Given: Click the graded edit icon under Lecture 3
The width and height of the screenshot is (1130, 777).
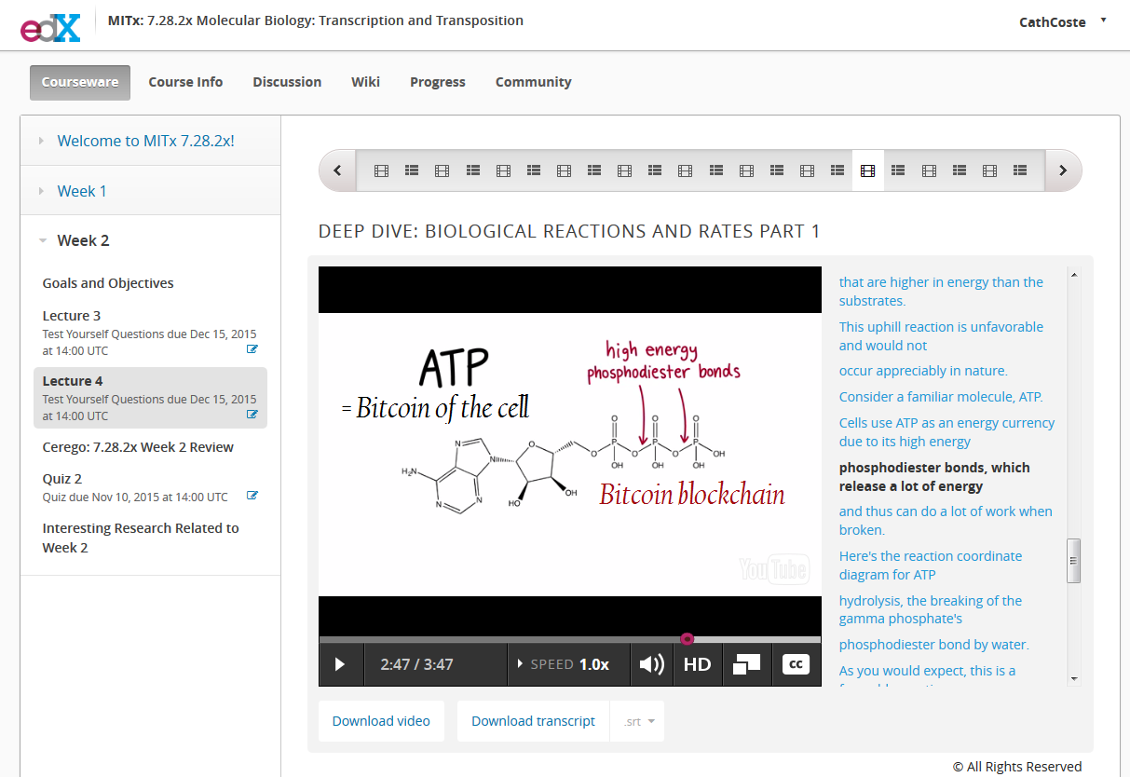Looking at the screenshot, I should click(252, 349).
